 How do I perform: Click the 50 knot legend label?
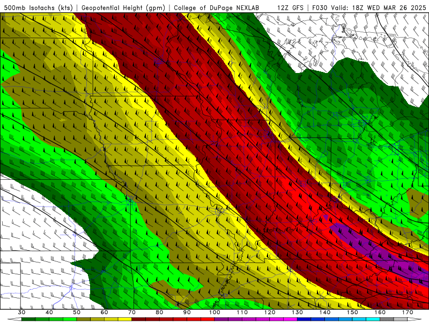click(77, 312)
